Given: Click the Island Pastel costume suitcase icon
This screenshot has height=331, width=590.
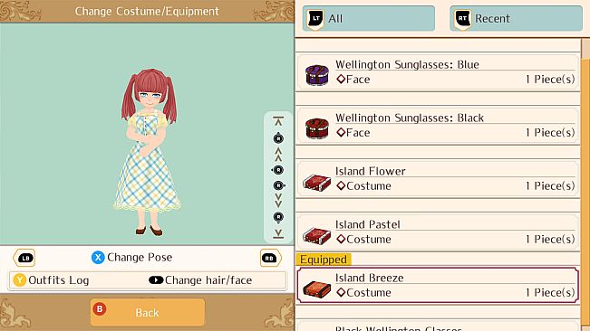Looking at the screenshot, I should point(317,236).
